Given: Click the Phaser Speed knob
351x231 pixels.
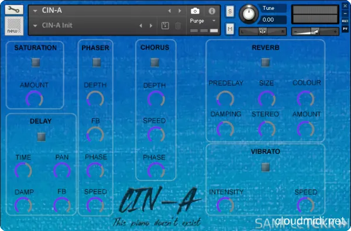Looking at the screenshot, I should [95, 205].
